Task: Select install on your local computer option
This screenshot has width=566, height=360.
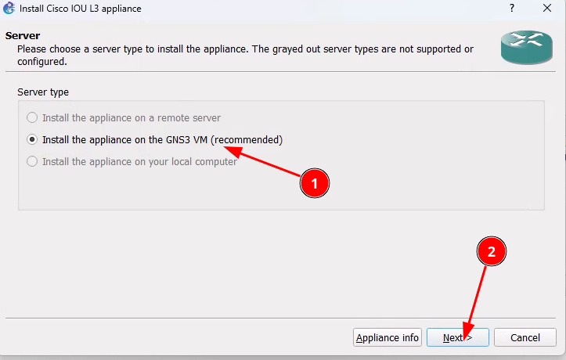Action: [32, 162]
